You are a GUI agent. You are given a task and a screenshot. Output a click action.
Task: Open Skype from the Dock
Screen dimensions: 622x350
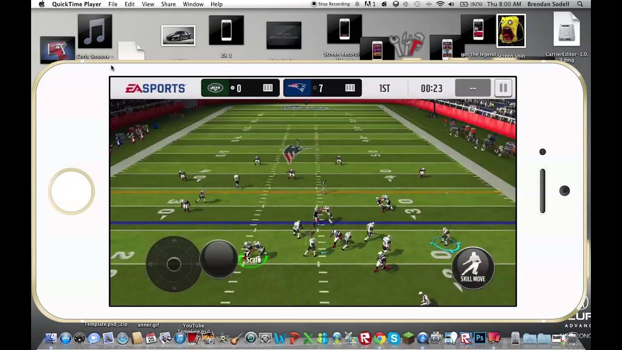point(394,338)
